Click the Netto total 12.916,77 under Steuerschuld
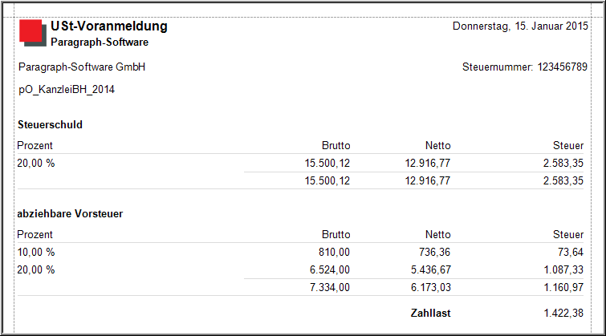 point(428,180)
